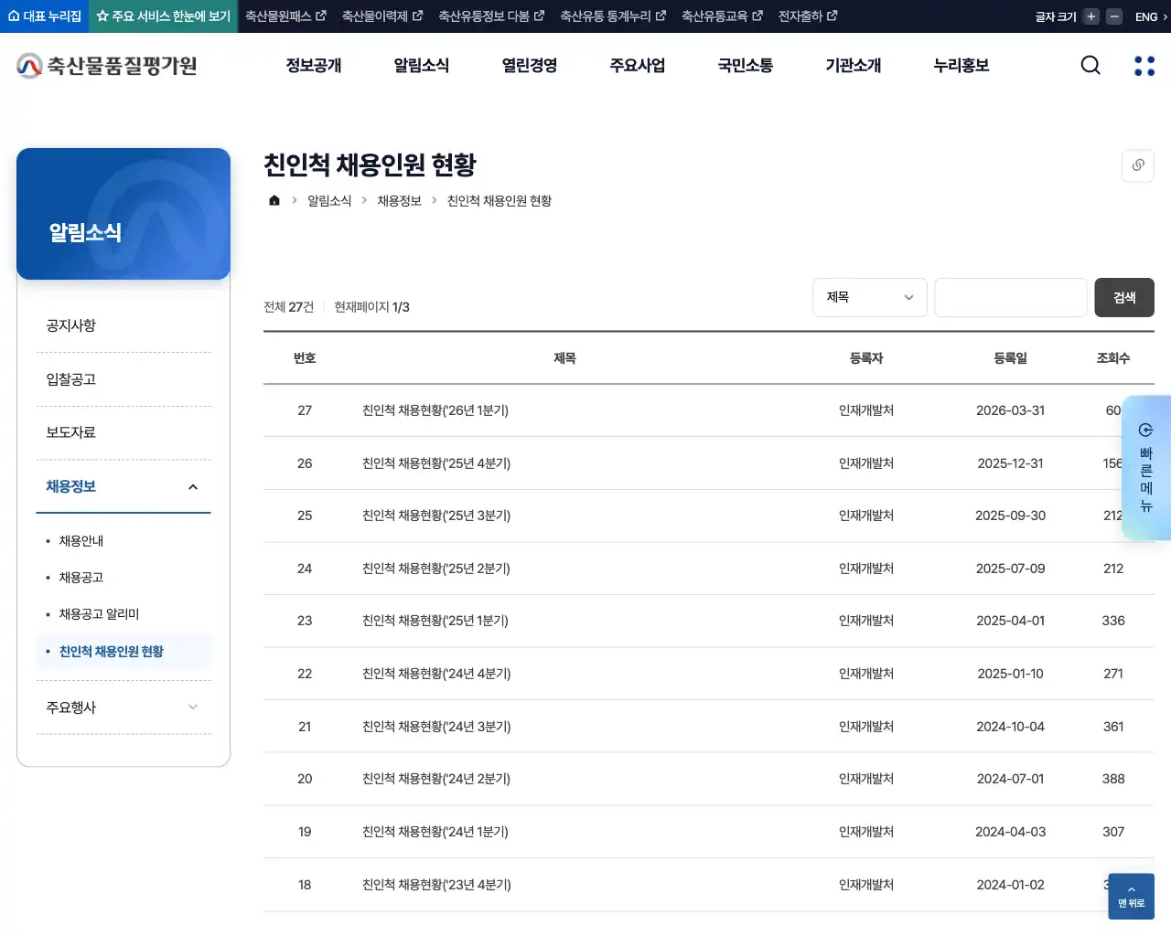This screenshot has height=936, width=1171.
Task: Open 축산물원패스 external link
Action: pos(285,16)
